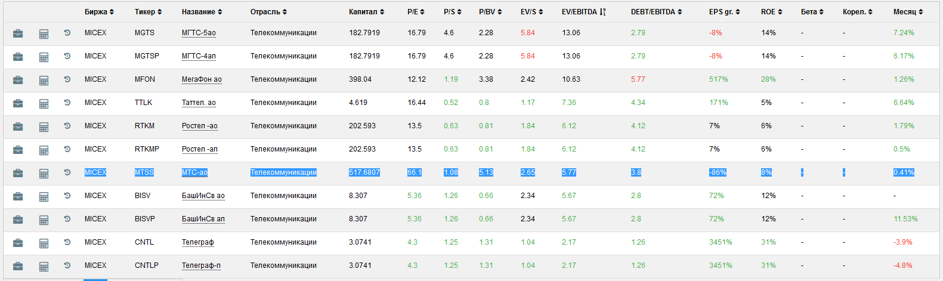
Task: Click the briefcase icon in the CNTLP row
Action: pos(18,266)
